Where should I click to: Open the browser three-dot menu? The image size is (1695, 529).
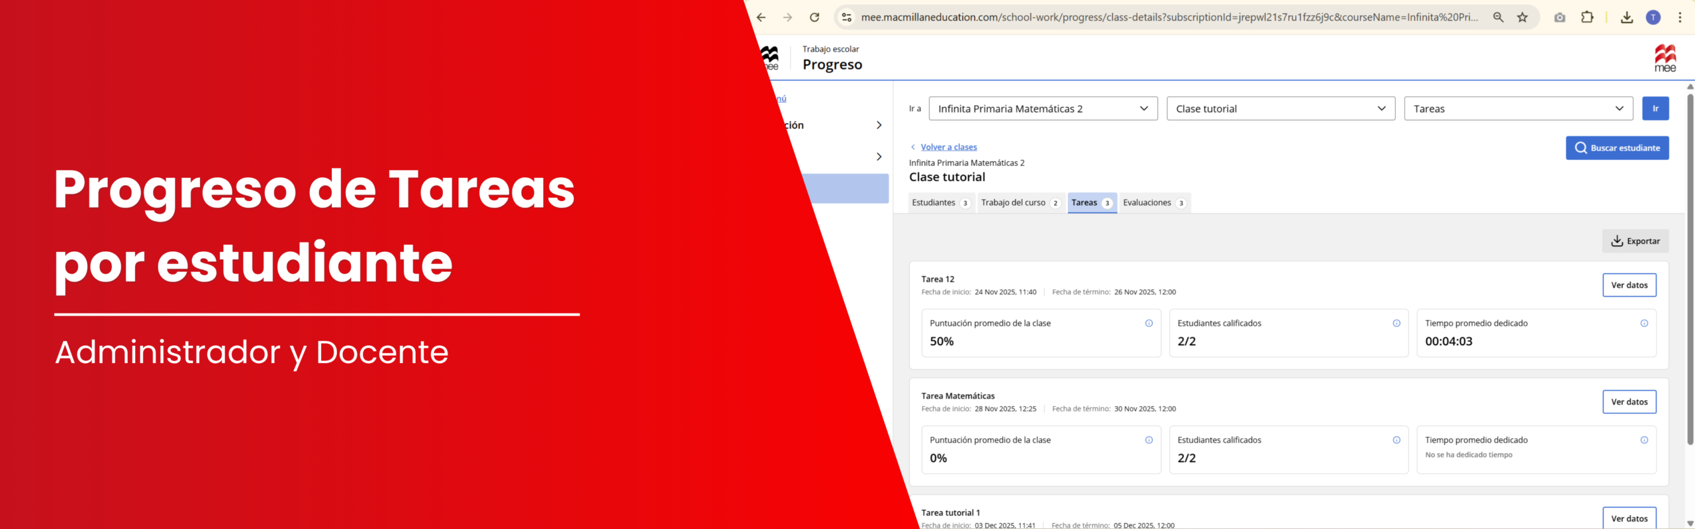1680,18
